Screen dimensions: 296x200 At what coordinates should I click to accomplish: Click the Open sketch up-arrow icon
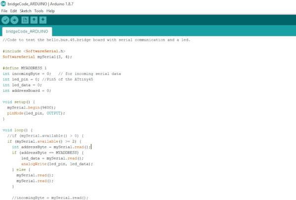pos(34,20)
